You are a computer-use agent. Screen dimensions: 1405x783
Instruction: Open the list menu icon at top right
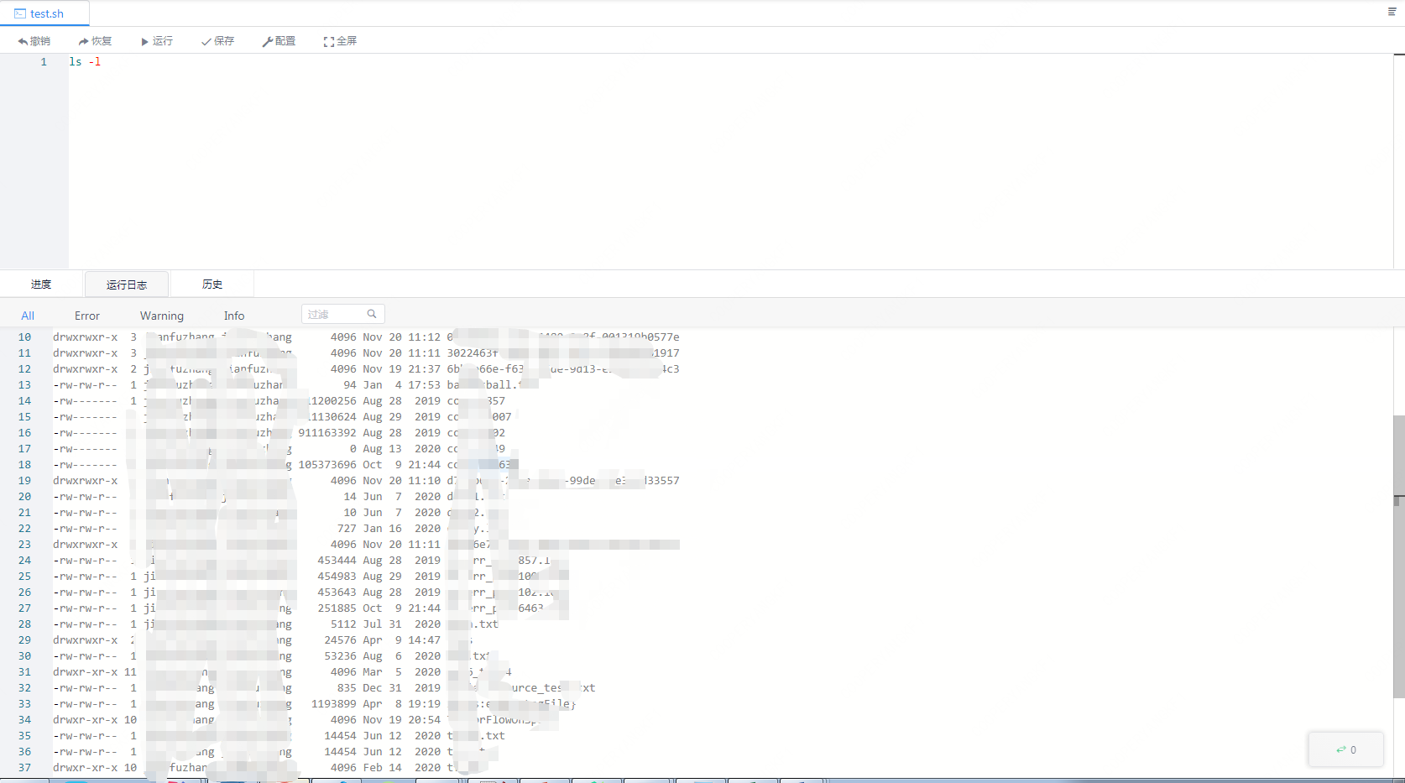click(1392, 12)
